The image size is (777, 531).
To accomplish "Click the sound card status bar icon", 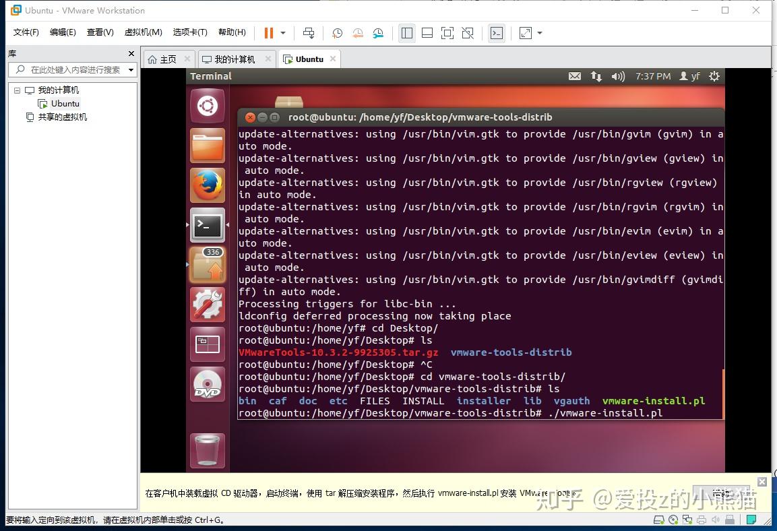I will [x=716, y=520].
